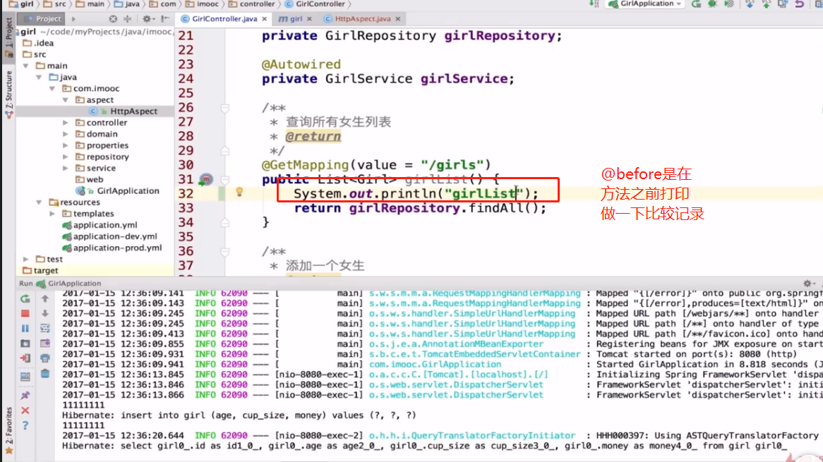Viewport: 823px width, 462px height.
Task: Show local history icon in toolbar
Action: [783, 4]
